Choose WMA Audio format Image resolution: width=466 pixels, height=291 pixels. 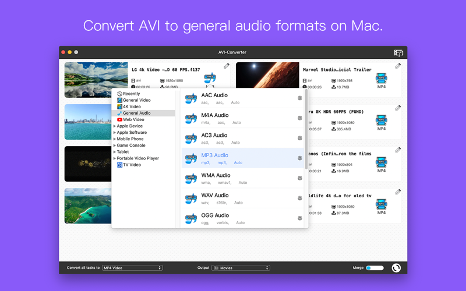(x=242, y=178)
